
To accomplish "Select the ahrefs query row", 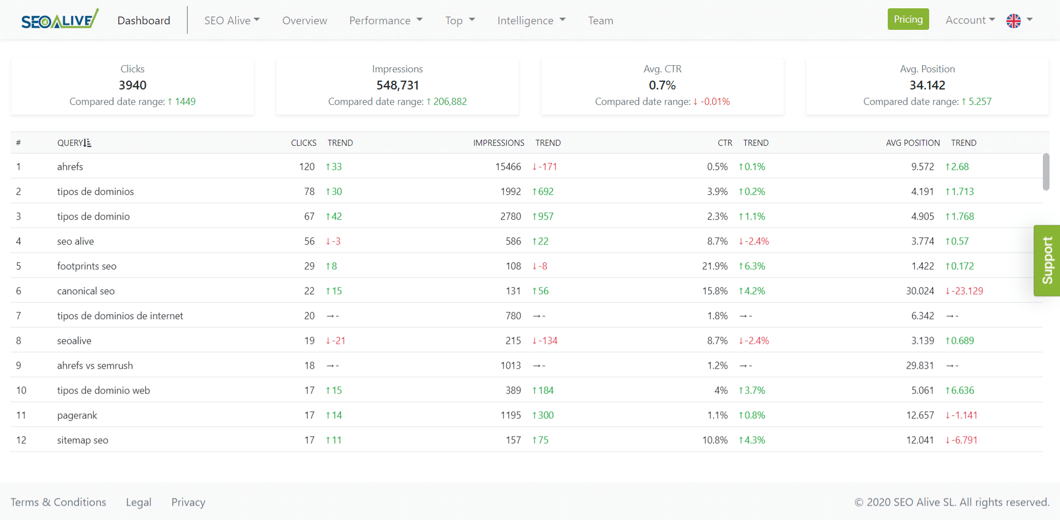I will click(526, 166).
